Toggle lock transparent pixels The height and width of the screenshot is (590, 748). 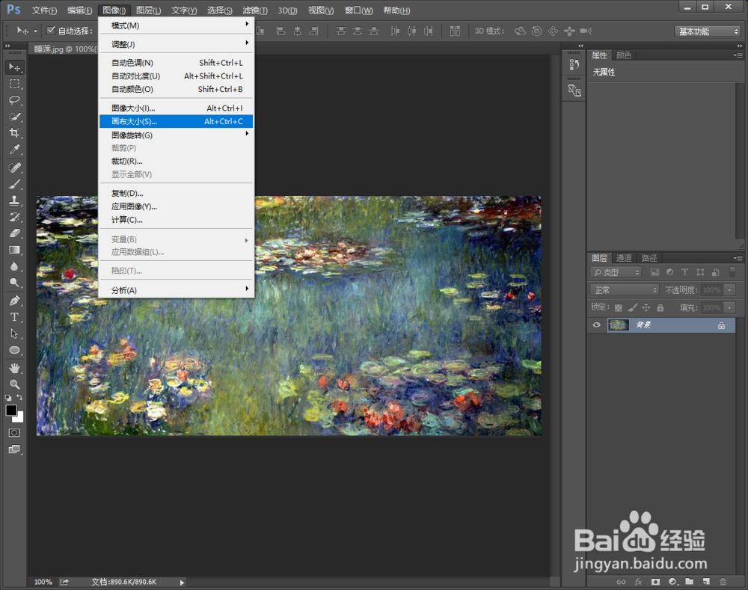pyautogui.click(x=619, y=307)
